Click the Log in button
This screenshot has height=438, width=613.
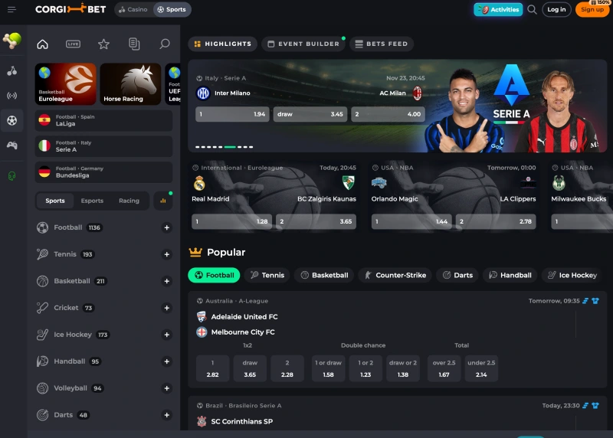pos(556,10)
